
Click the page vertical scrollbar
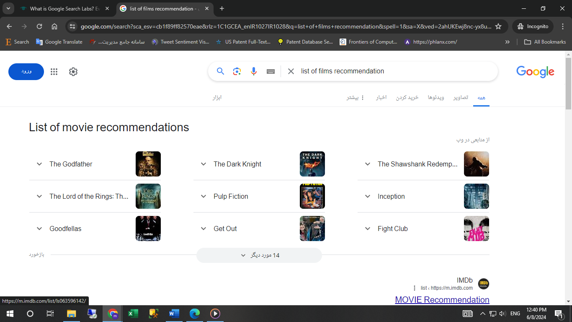568,83
